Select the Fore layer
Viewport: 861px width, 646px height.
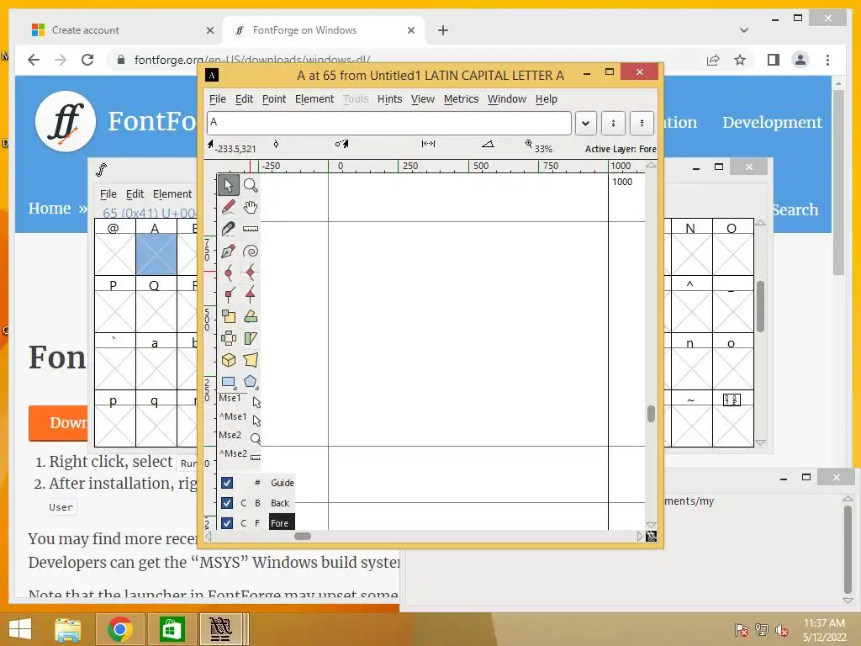click(x=282, y=523)
